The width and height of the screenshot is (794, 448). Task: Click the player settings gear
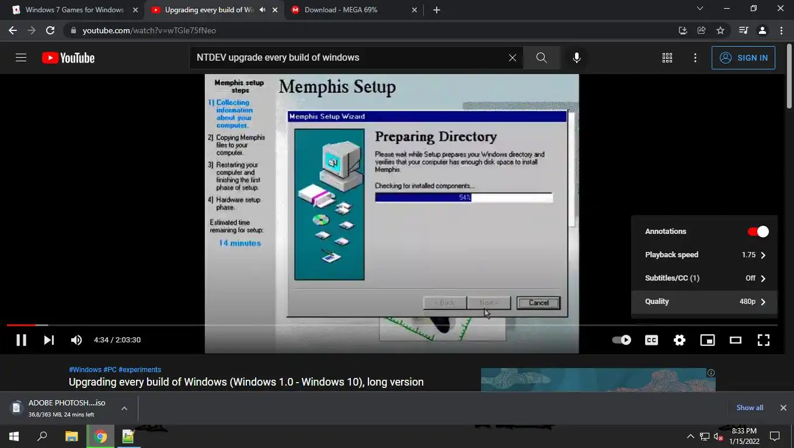680,339
